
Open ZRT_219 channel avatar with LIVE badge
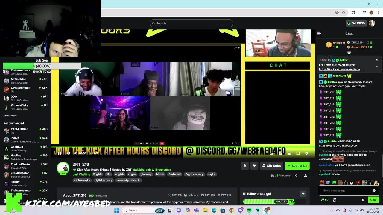click(63, 168)
